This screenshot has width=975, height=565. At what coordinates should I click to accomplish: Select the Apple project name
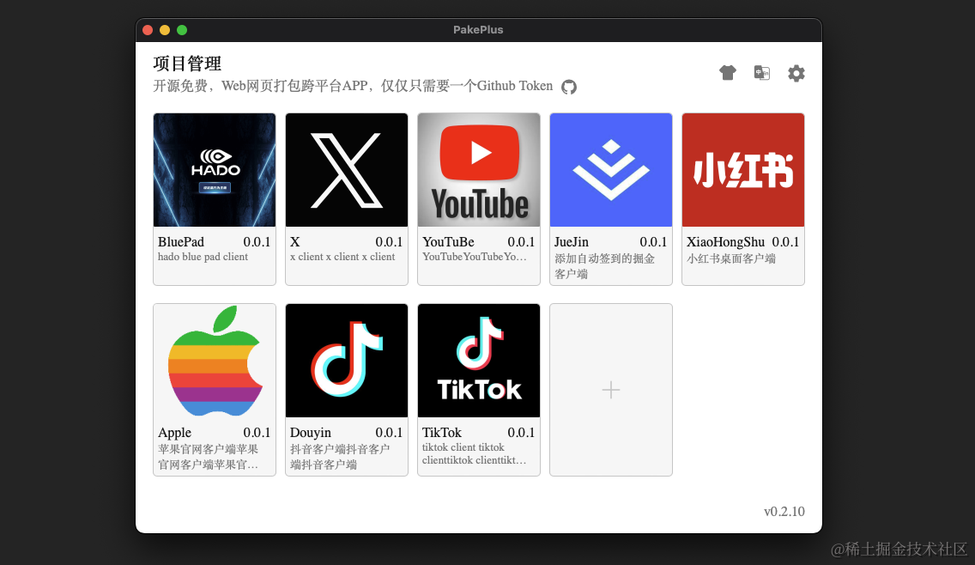(175, 433)
